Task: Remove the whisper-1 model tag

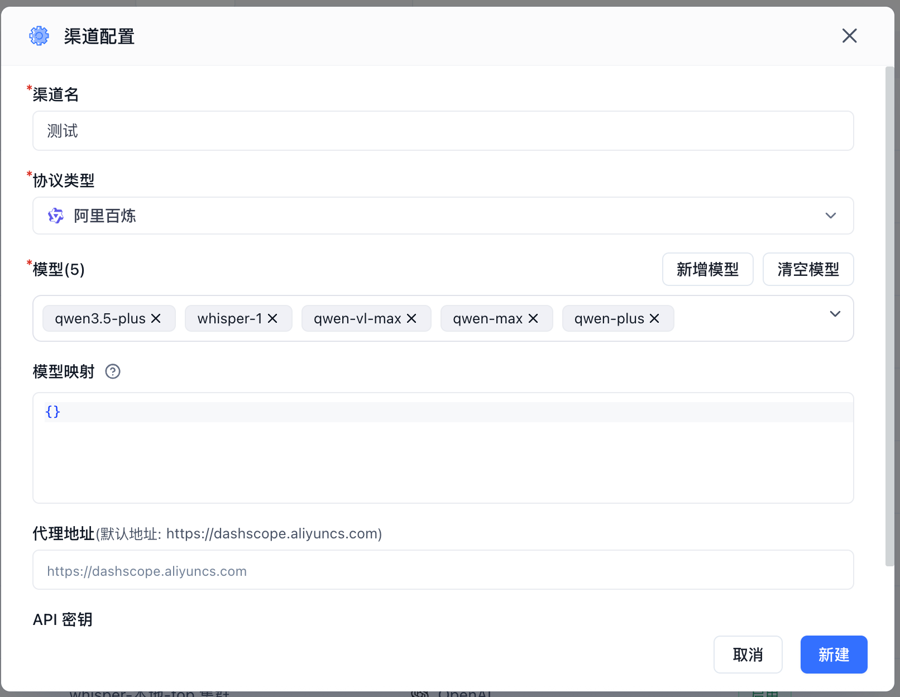Action: click(272, 318)
